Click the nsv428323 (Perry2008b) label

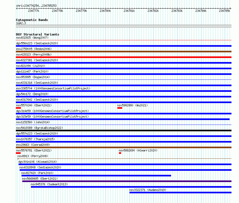coord(34,55)
